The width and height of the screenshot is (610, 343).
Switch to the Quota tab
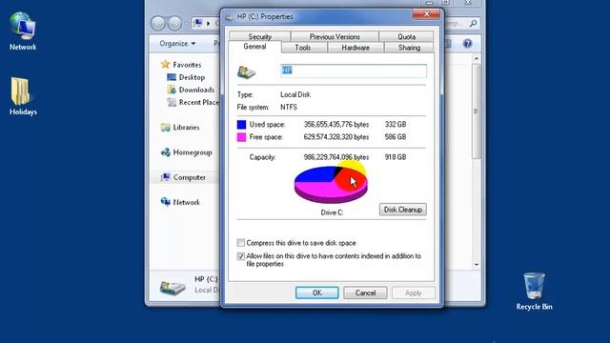[407, 36]
